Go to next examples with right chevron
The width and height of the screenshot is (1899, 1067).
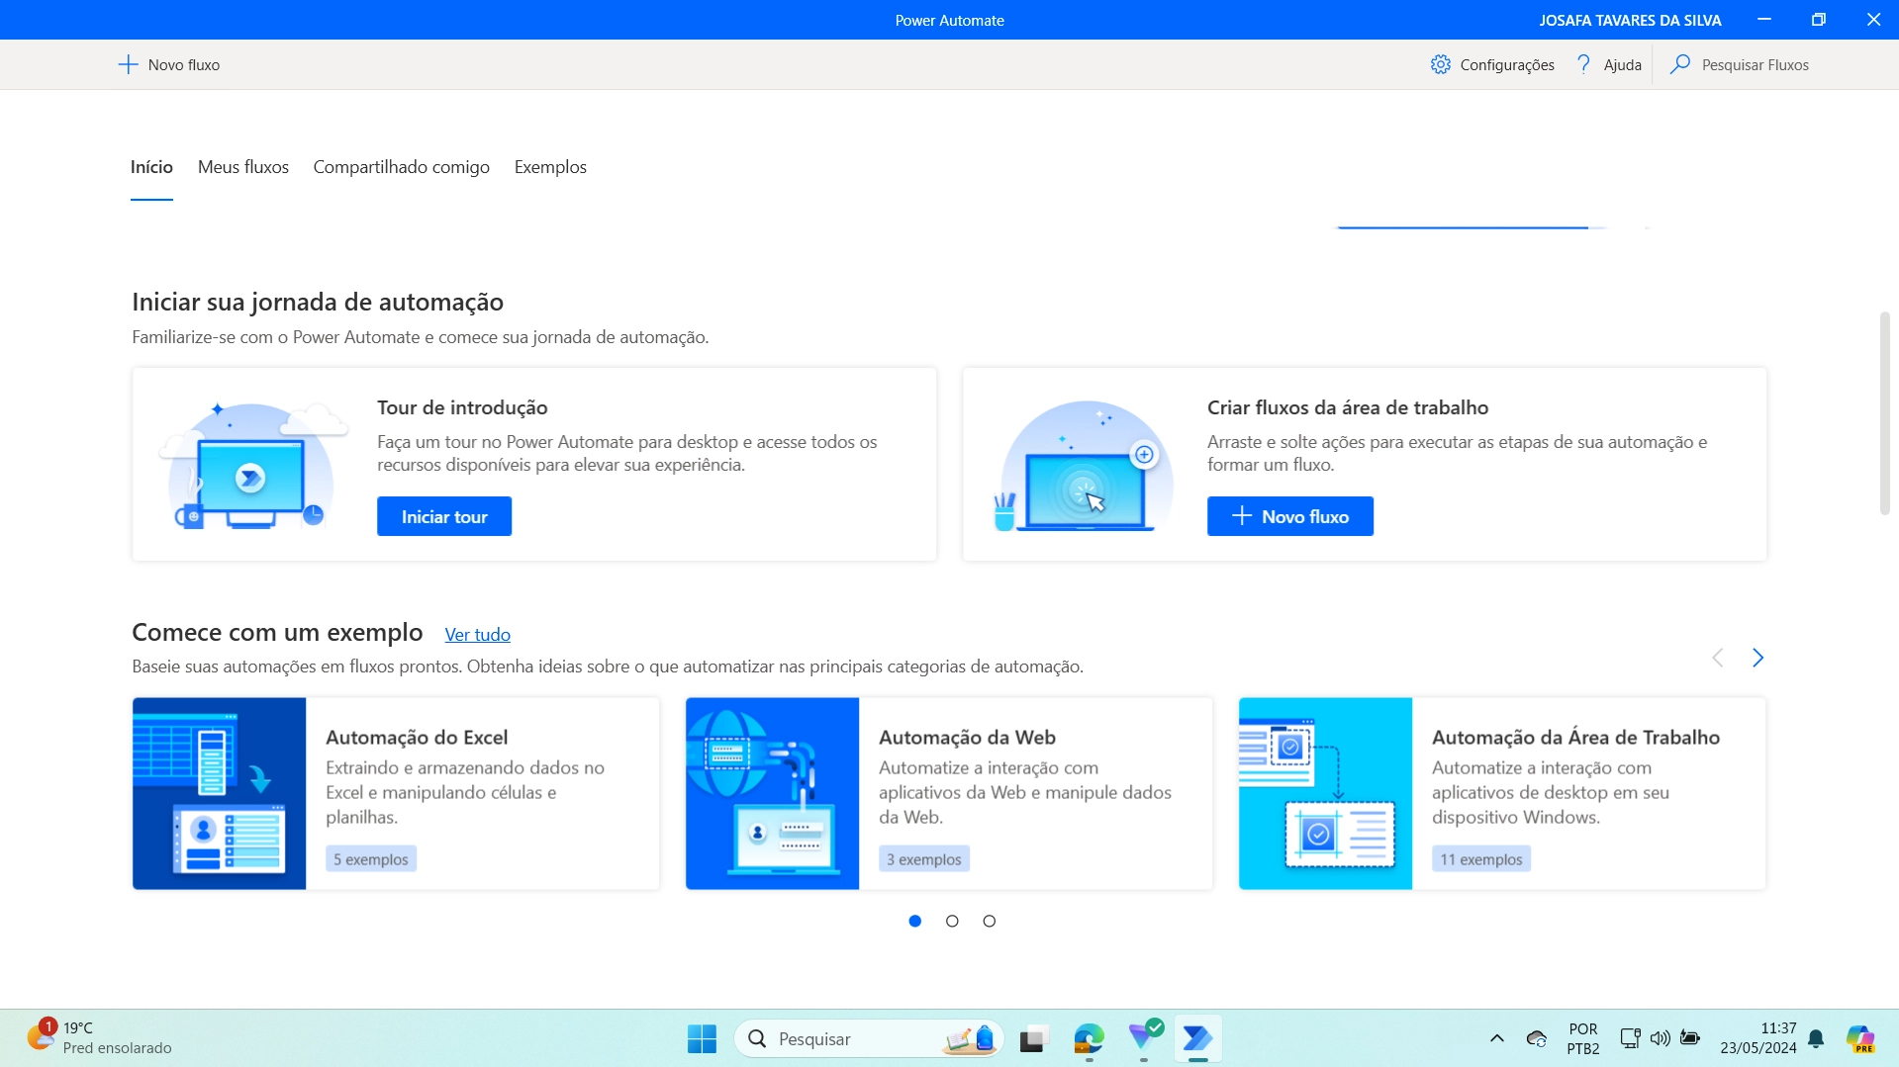1757,658
